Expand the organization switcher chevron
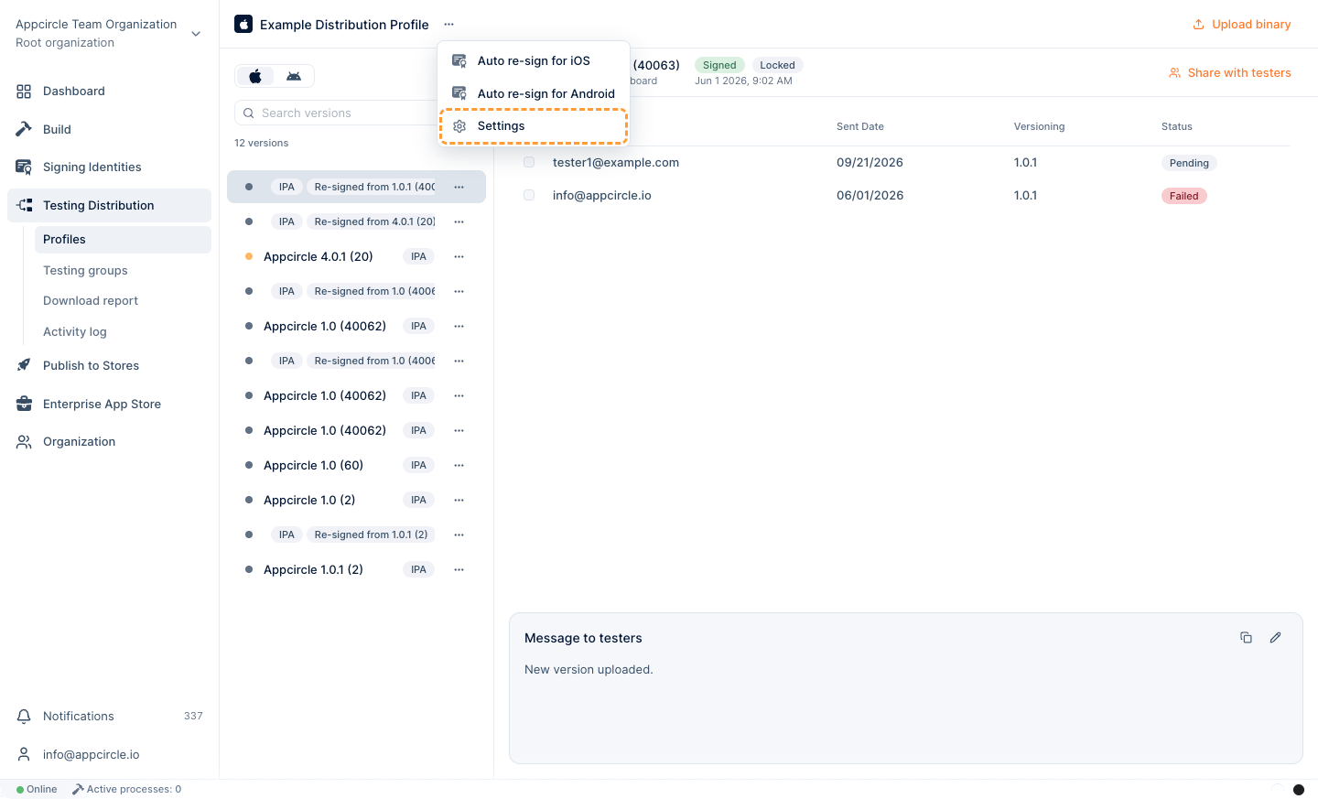 [x=196, y=34]
